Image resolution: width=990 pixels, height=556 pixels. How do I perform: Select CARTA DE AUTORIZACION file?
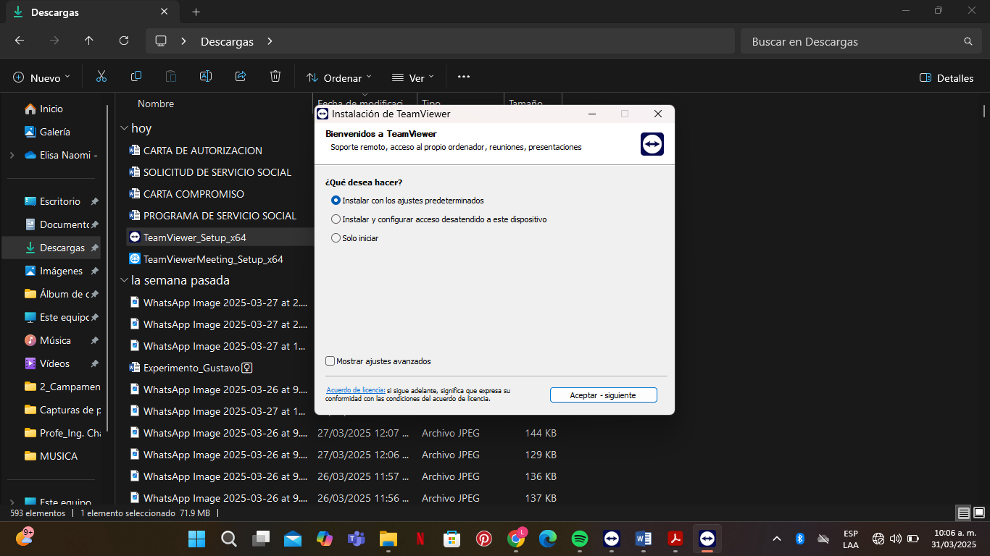pos(203,151)
